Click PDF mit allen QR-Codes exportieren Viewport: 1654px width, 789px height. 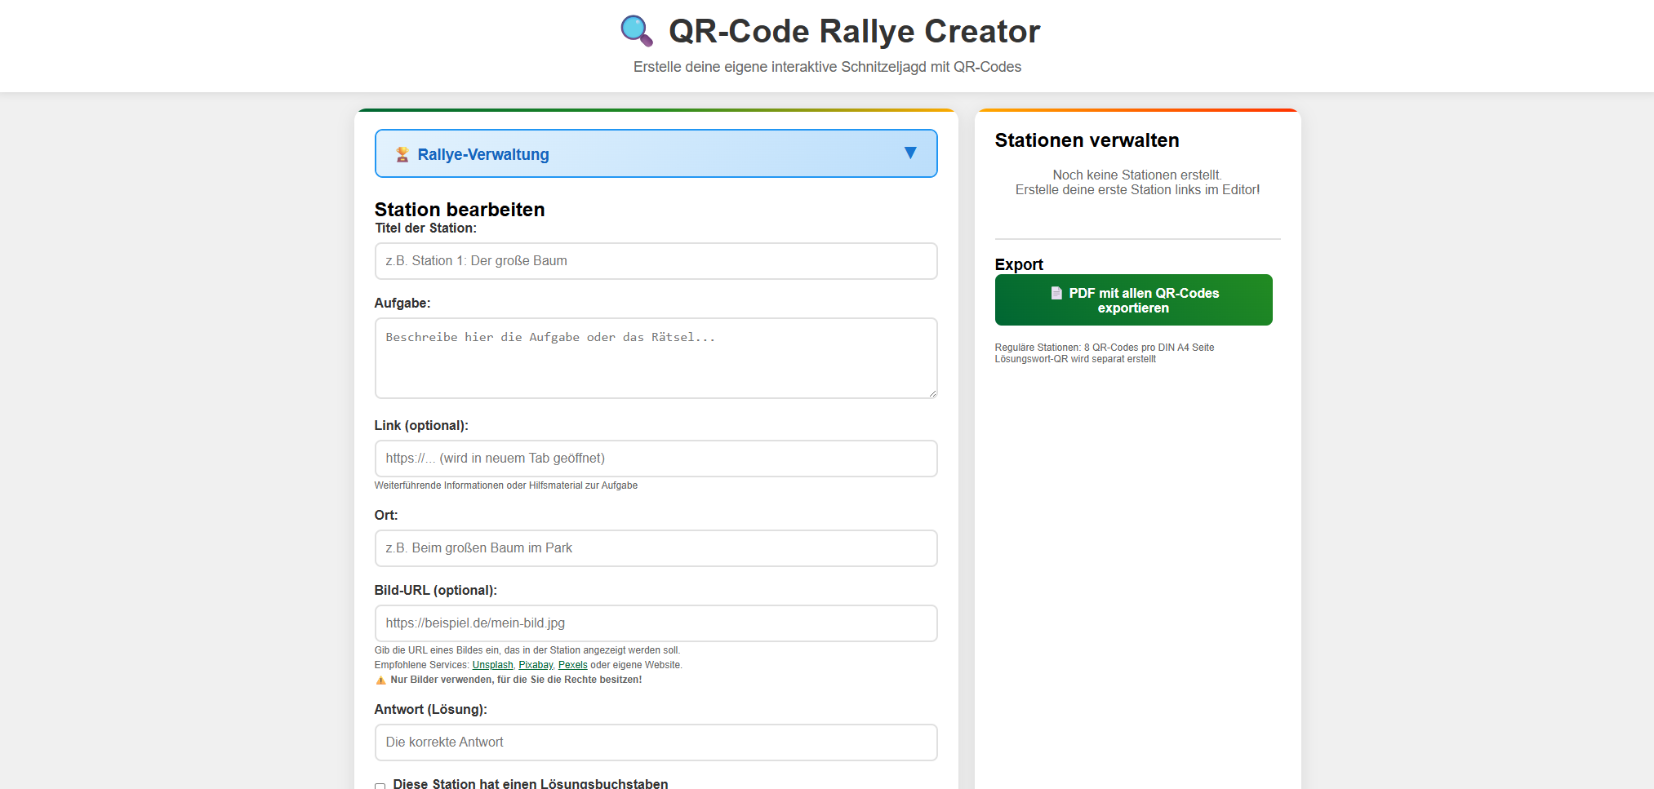click(x=1133, y=299)
